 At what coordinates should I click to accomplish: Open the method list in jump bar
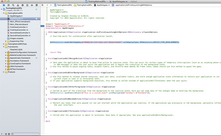point(132,5)
